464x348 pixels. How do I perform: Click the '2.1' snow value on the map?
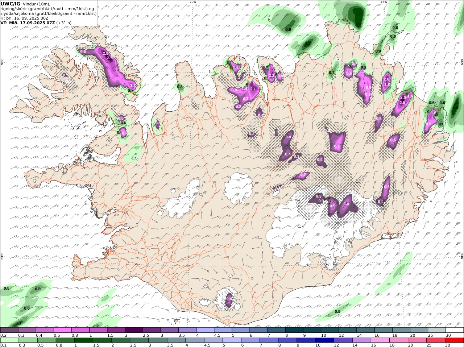point(253,89)
